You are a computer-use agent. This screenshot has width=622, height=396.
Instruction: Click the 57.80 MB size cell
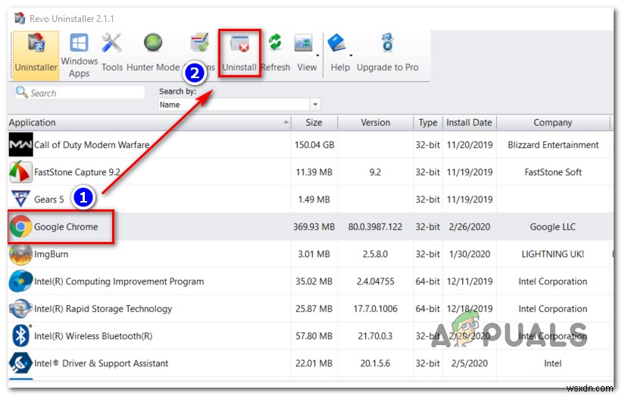(314, 336)
